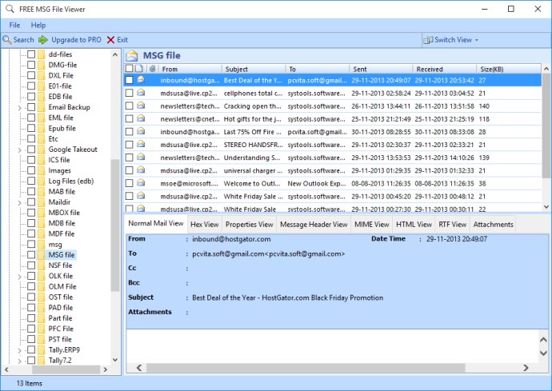Tick the DMG-file folder checkbox
552x391 pixels.
(x=31, y=65)
